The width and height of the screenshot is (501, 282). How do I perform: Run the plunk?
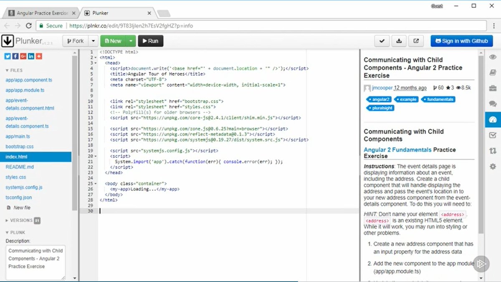tap(150, 41)
